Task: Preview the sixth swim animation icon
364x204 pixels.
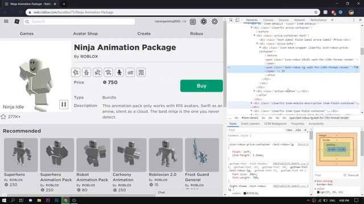Action: point(130,73)
